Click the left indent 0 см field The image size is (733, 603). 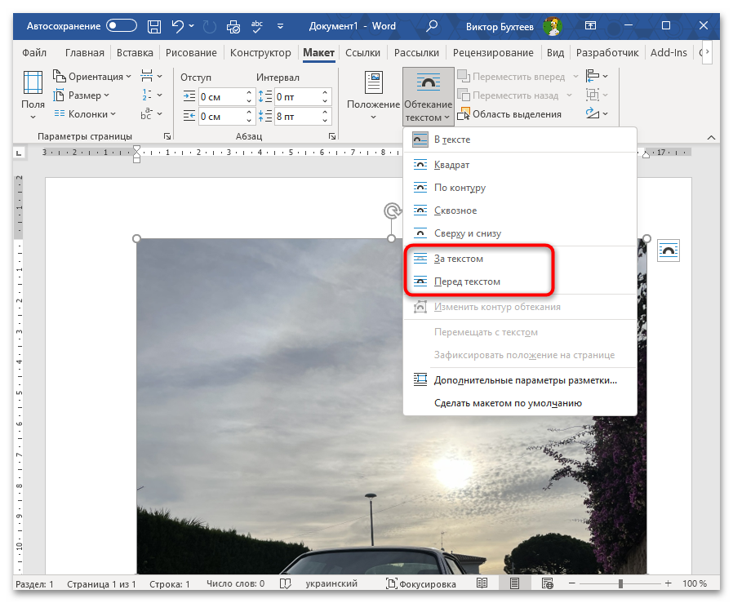220,96
